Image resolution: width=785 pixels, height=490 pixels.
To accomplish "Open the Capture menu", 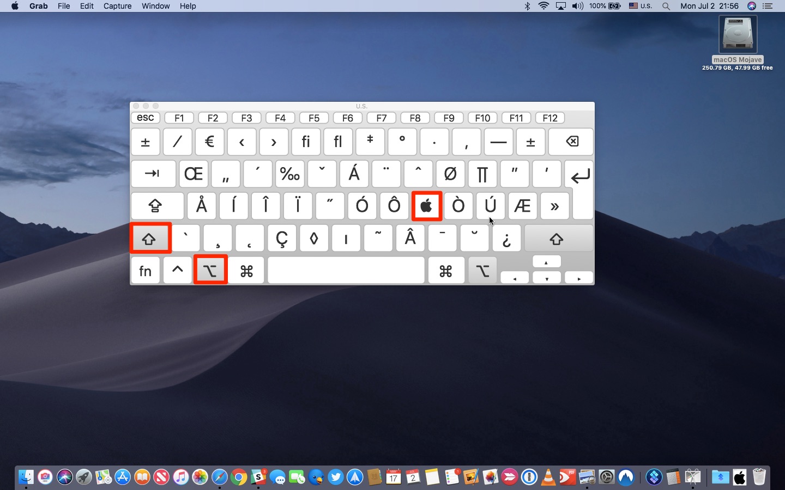I will (117, 6).
